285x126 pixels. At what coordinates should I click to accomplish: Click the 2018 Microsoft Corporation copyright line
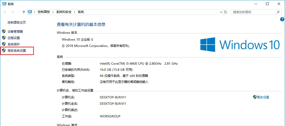[96, 46]
